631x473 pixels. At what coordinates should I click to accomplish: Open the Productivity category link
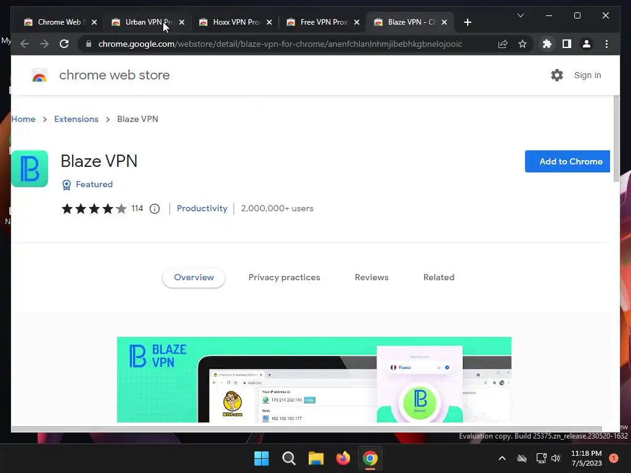(202, 208)
